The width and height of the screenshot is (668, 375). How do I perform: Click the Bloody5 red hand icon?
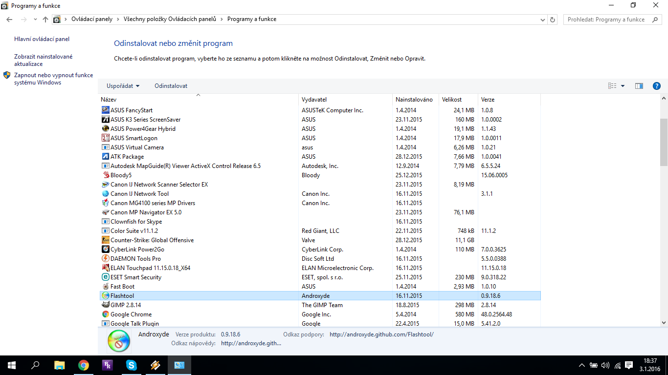105,175
